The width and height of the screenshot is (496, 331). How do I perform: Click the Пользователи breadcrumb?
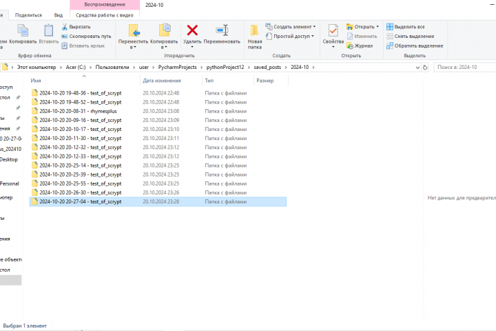[x=112, y=67]
